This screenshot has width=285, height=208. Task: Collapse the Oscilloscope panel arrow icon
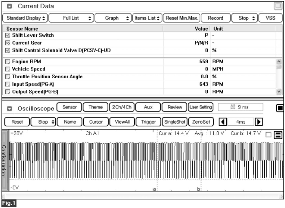pos(9,109)
